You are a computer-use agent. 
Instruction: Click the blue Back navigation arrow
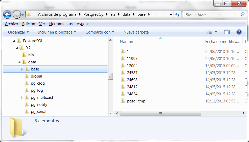tap(7, 14)
